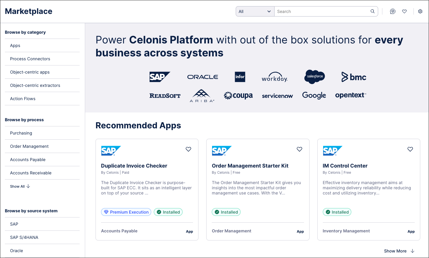Click SAP logo on IM Control Center card

click(333, 151)
